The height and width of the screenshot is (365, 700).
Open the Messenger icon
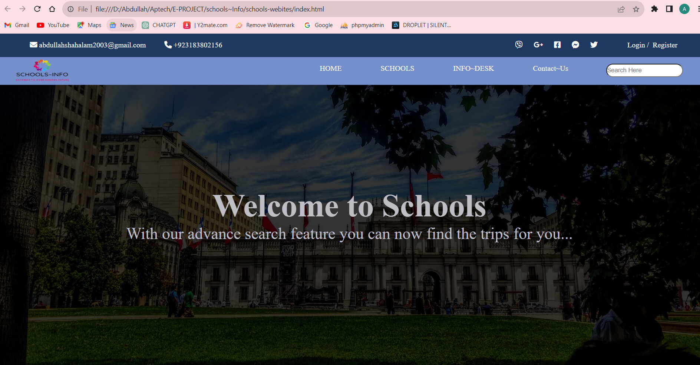pyautogui.click(x=575, y=45)
